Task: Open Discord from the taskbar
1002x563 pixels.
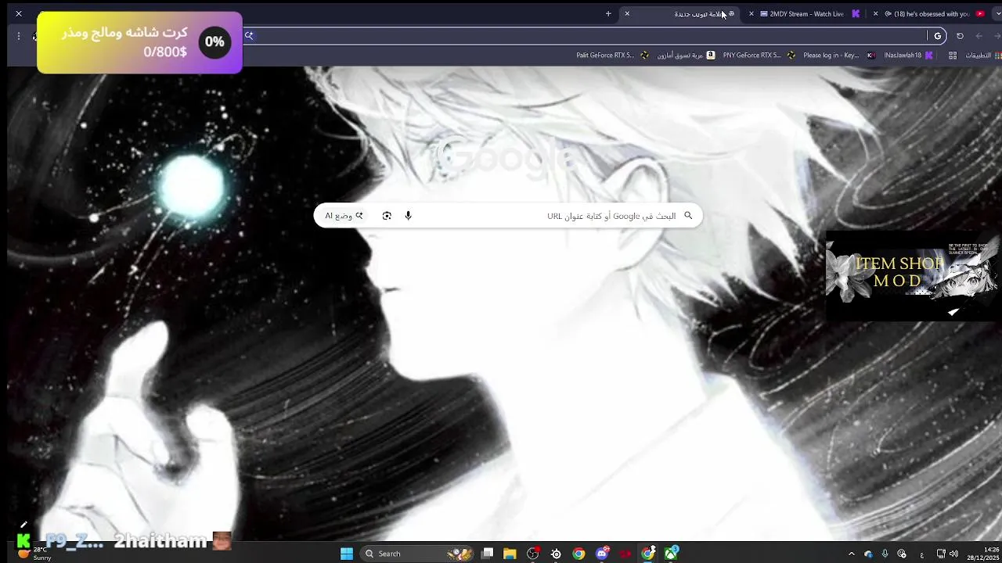Action: [602, 554]
